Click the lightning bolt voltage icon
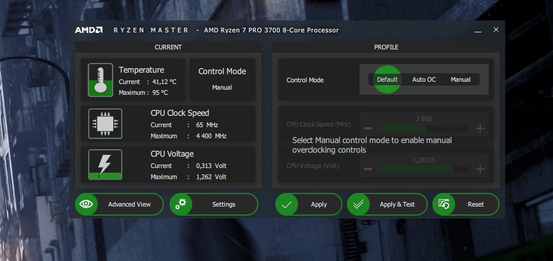553x261 pixels. tap(105, 165)
